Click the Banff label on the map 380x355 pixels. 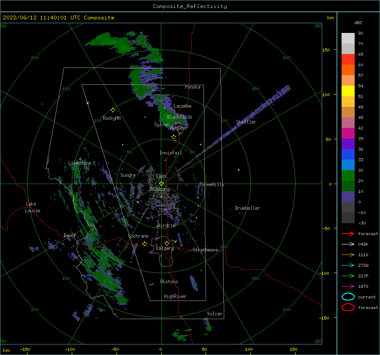70,235
